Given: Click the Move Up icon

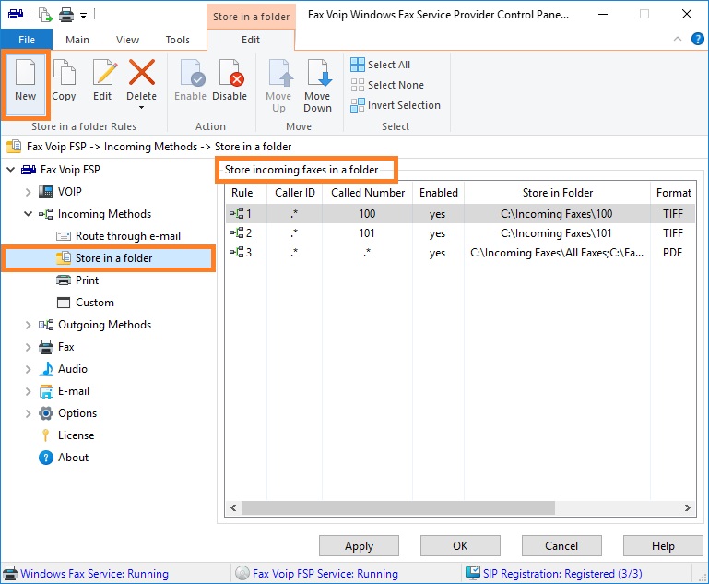Looking at the screenshot, I should click(280, 72).
